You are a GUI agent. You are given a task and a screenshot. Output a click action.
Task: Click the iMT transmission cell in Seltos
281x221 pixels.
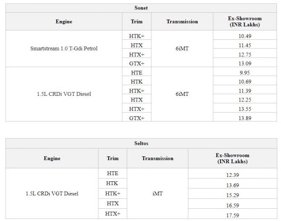pyautogui.click(x=157, y=193)
